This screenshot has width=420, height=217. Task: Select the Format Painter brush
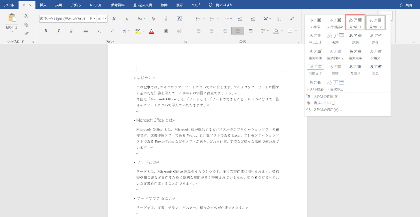pyautogui.click(x=26, y=34)
